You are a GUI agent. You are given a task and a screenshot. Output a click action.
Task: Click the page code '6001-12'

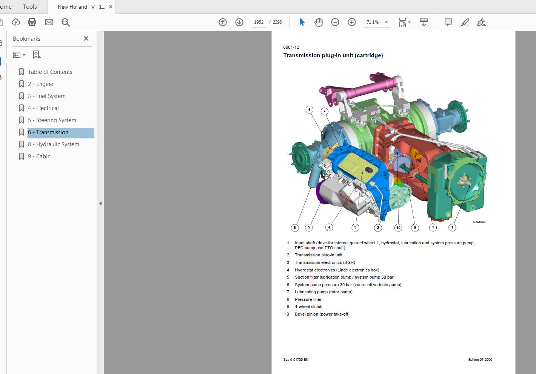tap(291, 47)
